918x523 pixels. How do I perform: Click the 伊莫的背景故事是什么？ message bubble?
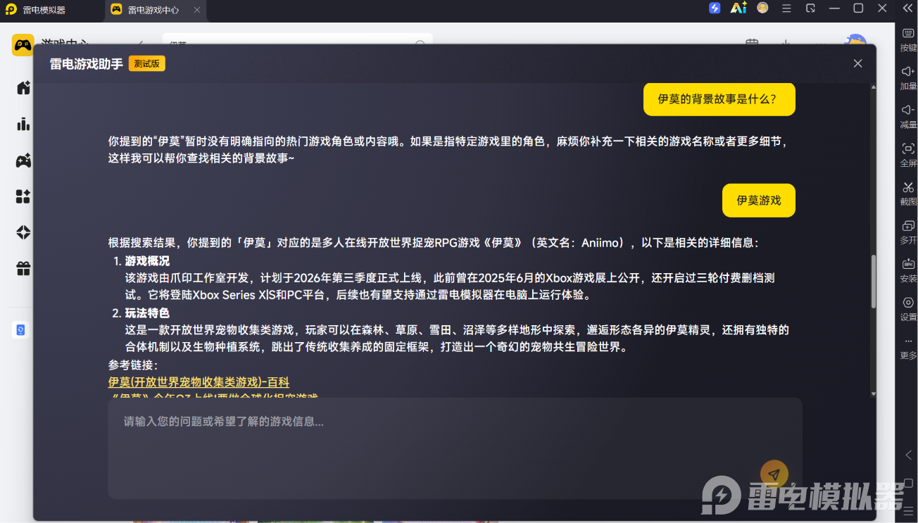coord(719,99)
